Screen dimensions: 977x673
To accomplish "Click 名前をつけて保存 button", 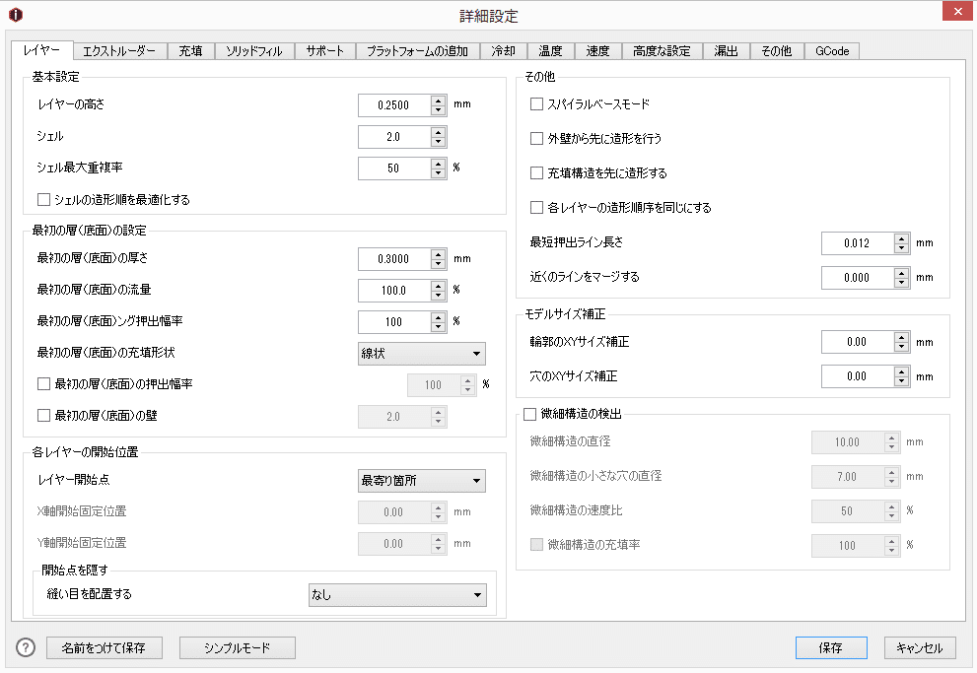I will click(x=104, y=647).
